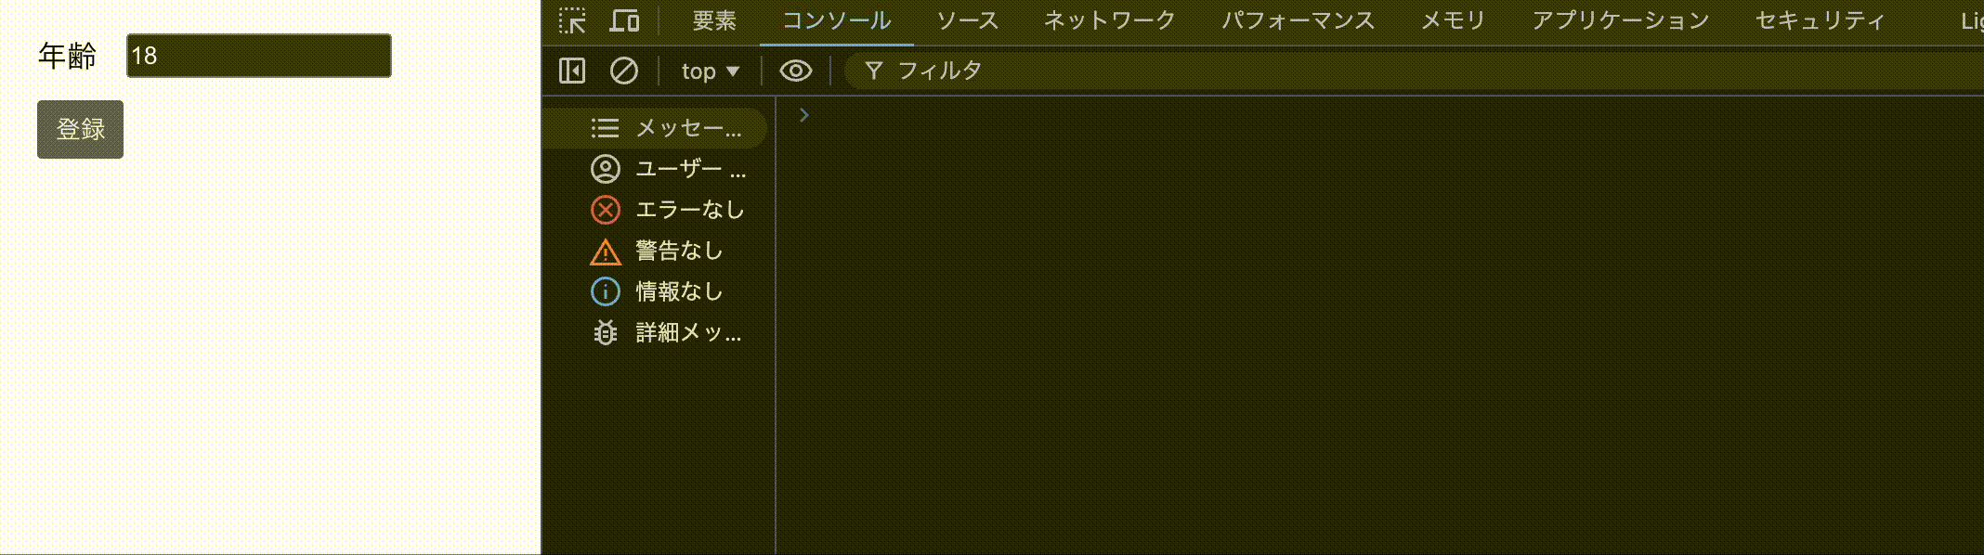The width and height of the screenshot is (1984, 555).
Task: Toggle the device toolbar icon
Action: tap(623, 20)
